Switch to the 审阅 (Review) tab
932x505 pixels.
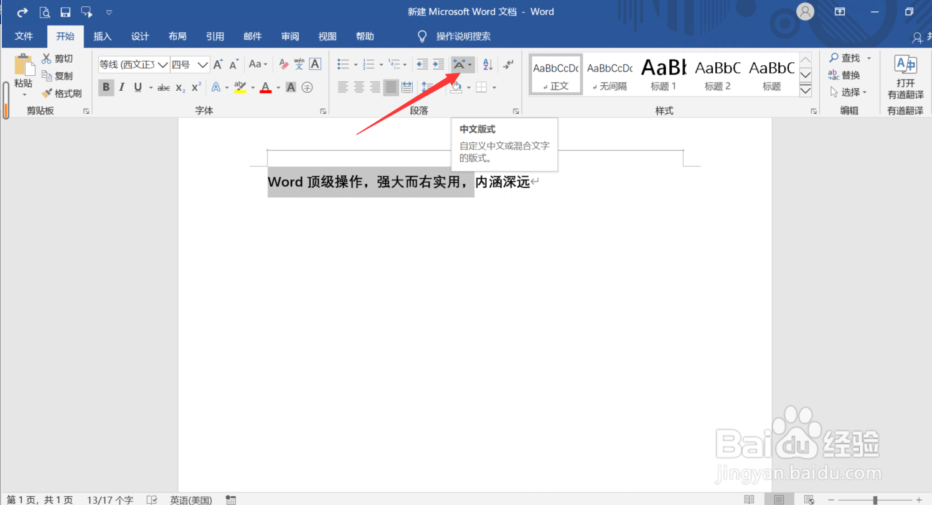[x=290, y=37]
